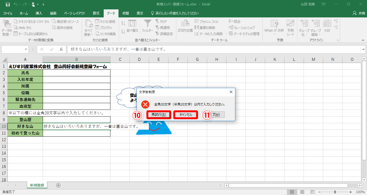
Task: Open 既存の接続
Action: [62, 28]
